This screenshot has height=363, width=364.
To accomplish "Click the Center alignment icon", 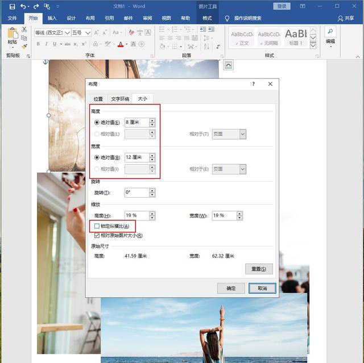I will coord(170,38).
